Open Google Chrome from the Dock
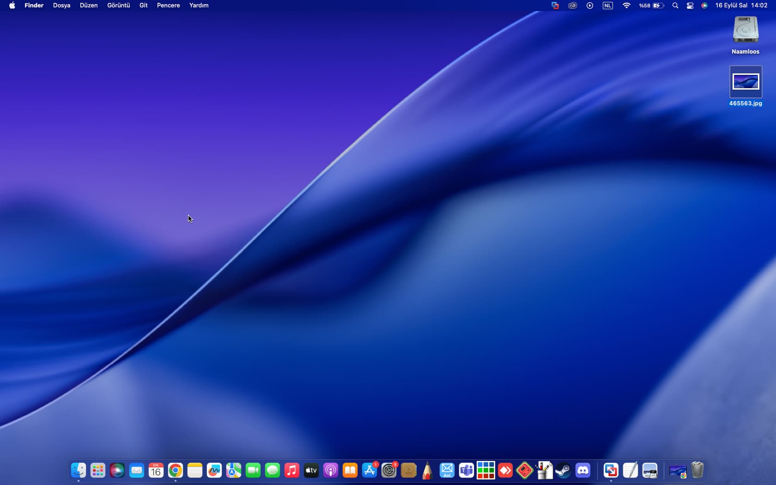The image size is (776, 485). click(x=176, y=471)
